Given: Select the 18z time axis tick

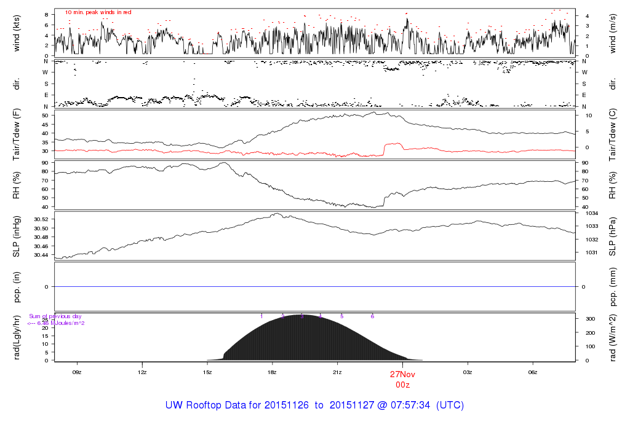Looking at the screenshot, I should click(x=273, y=372).
